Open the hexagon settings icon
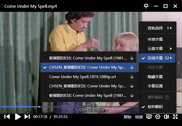Screen dimensions: 182x126 point(158,117)
